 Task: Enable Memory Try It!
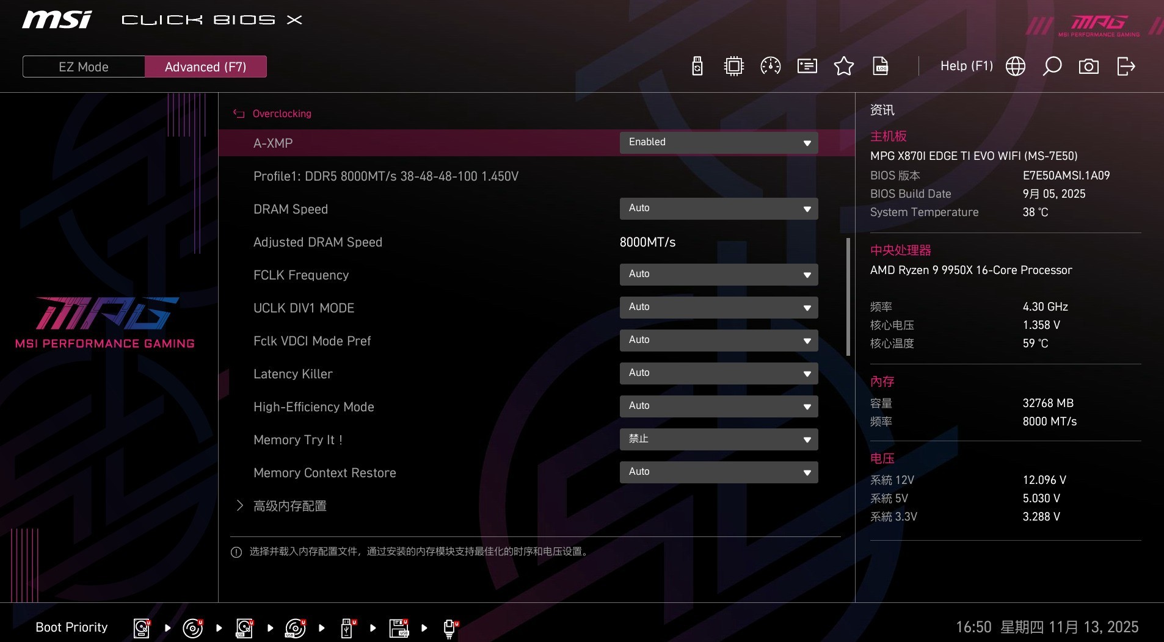[x=718, y=439]
